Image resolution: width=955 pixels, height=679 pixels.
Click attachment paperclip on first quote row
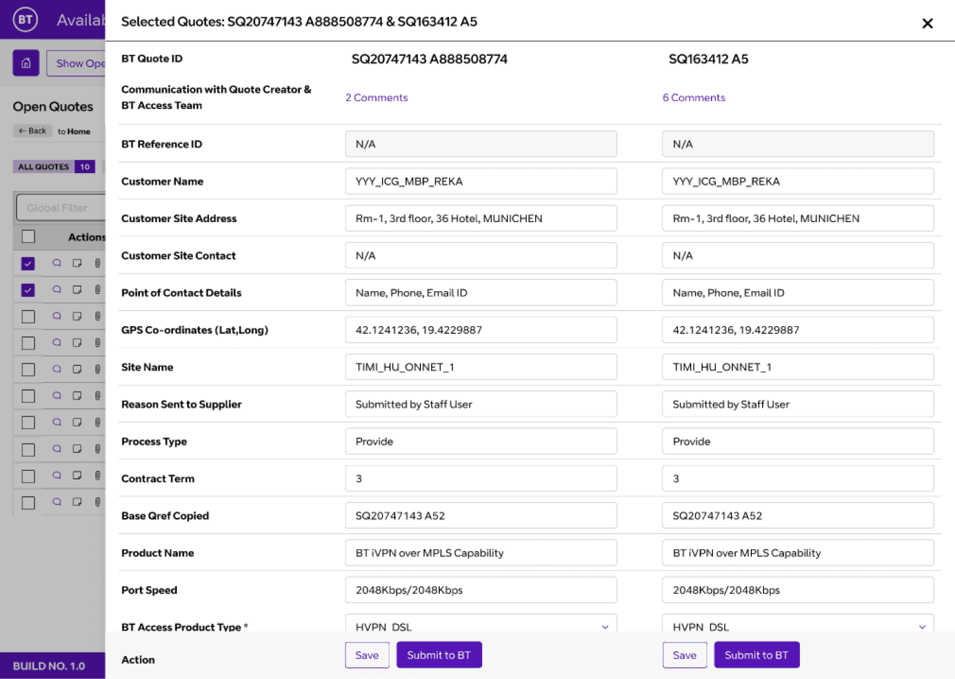pyautogui.click(x=97, y=263)
